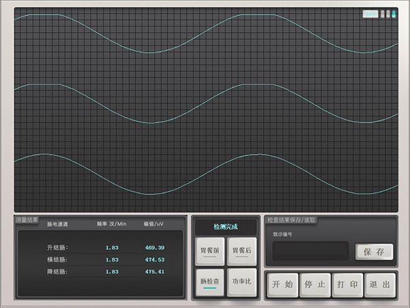410x308 pixels.
Task: Select 降结肠 row label
Action: point(57,272)
